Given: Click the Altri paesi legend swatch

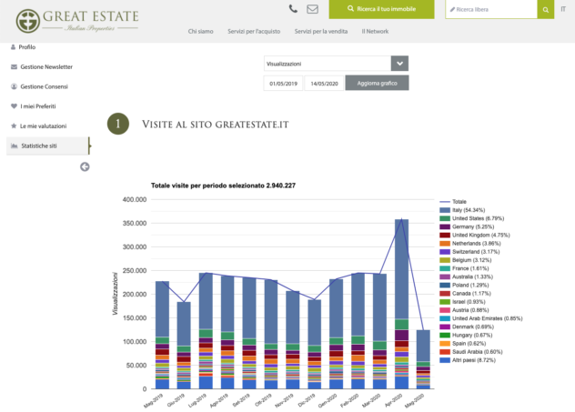Looking at the screenshot, I should tap(445, 360).
